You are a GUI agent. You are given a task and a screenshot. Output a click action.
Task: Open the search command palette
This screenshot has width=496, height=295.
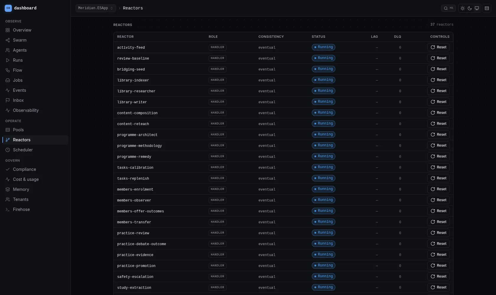coord(448,8)
